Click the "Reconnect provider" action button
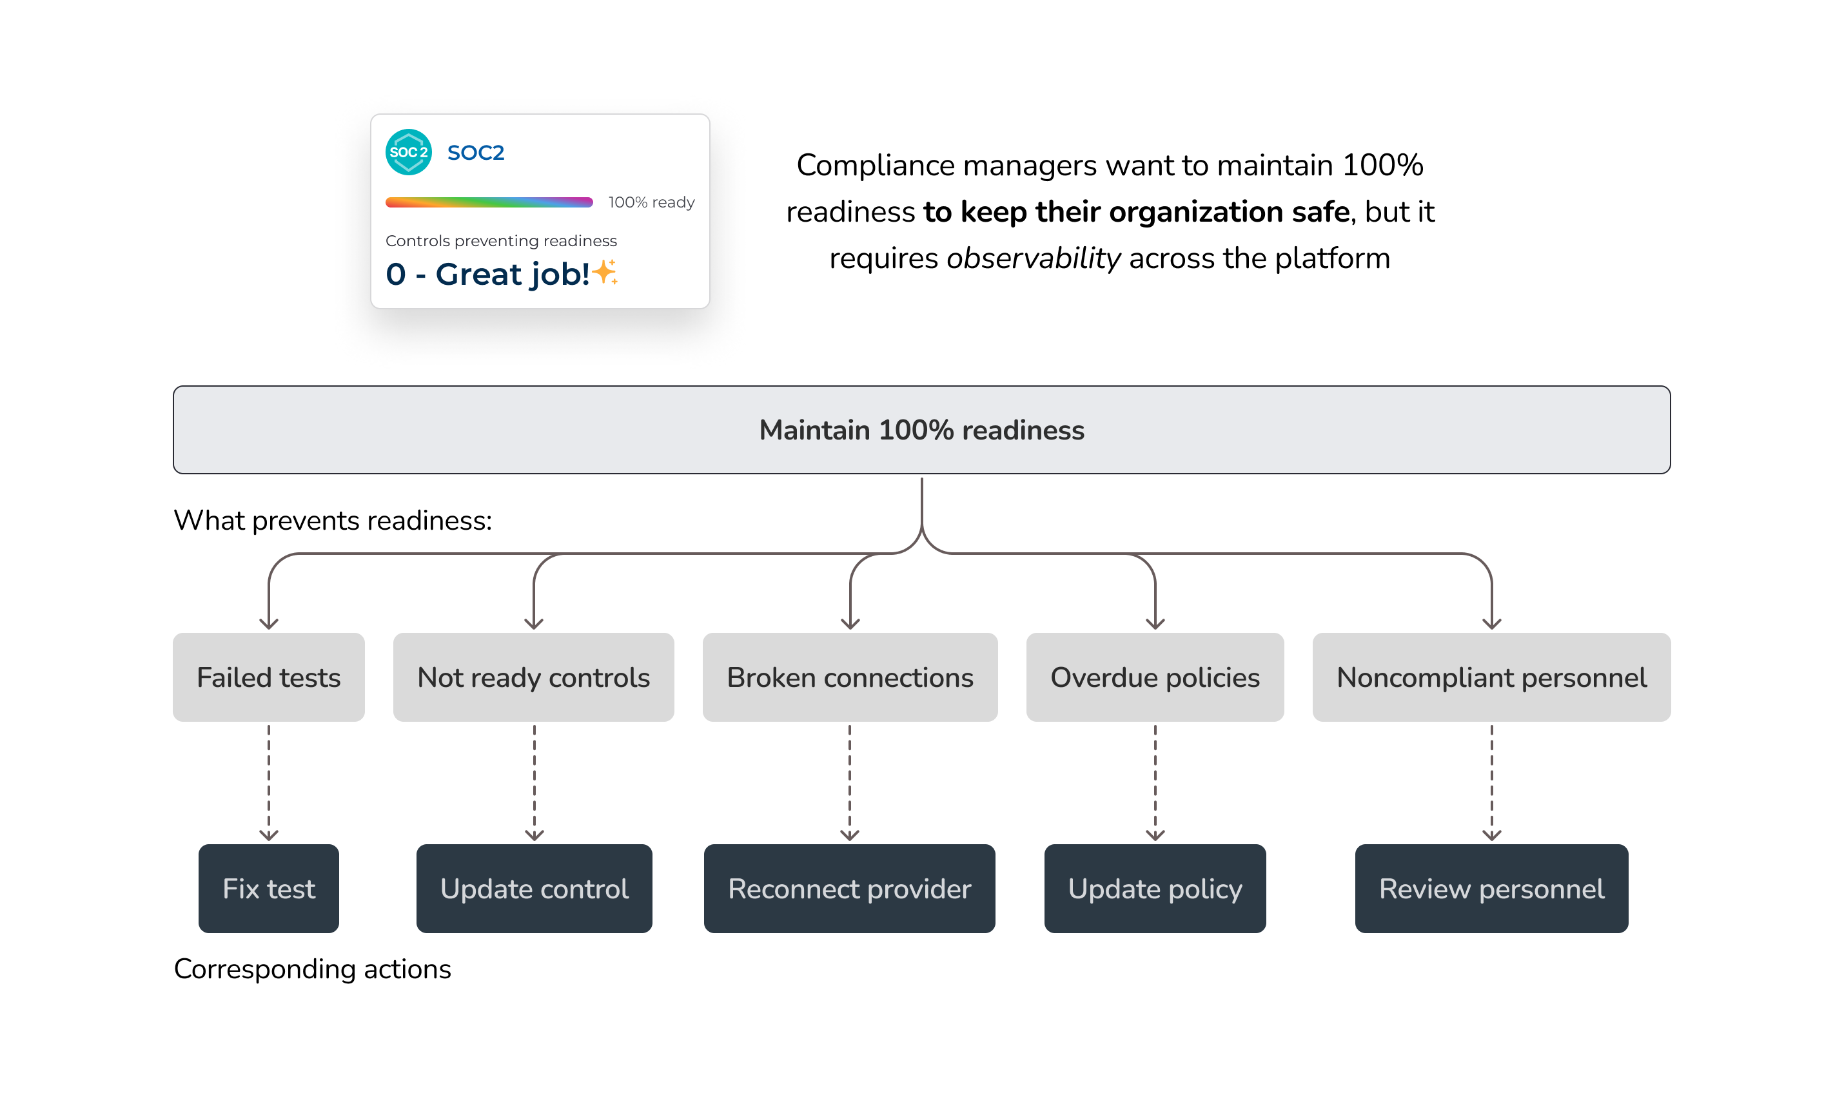This screenshot has width=1844, height=1111. pos(849,888)
